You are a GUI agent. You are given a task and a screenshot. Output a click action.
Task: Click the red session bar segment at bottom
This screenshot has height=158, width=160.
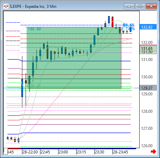[x=14, y=148]
